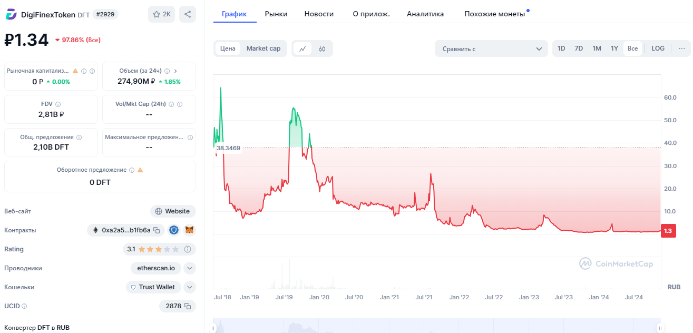
Task: Click the fourth star in the Rating row
Action: 167,249
